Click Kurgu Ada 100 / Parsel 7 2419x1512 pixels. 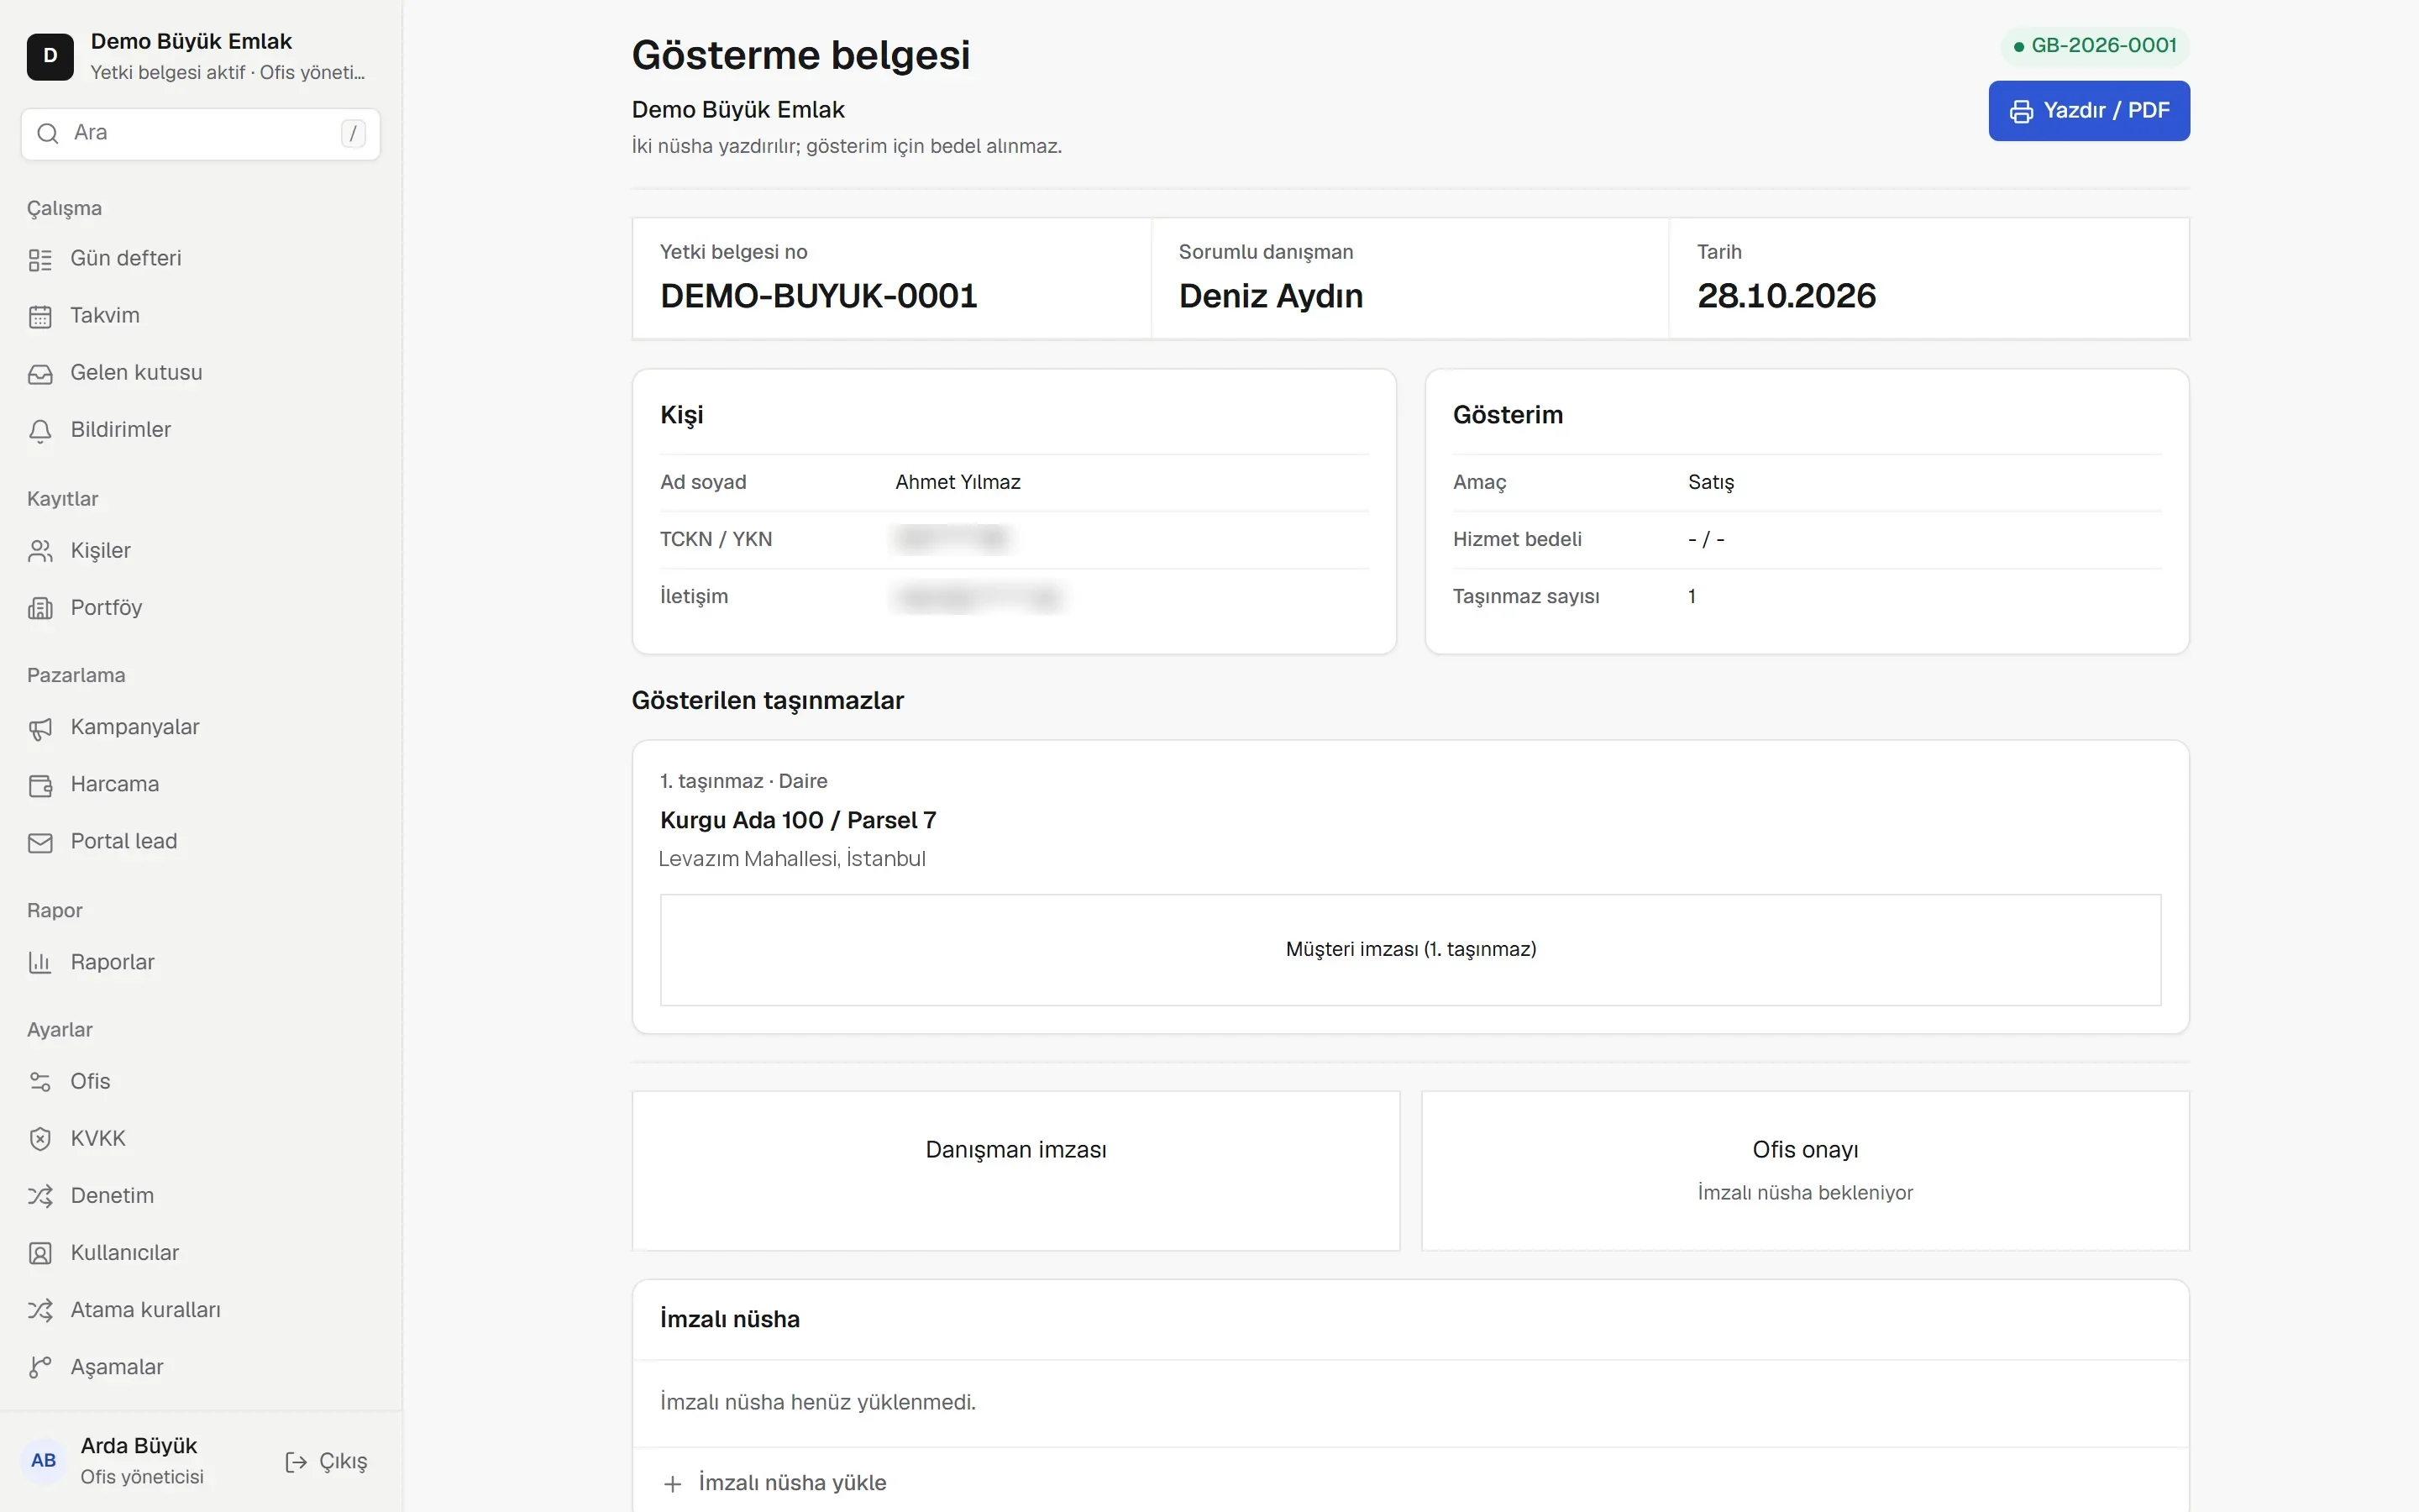798,820
